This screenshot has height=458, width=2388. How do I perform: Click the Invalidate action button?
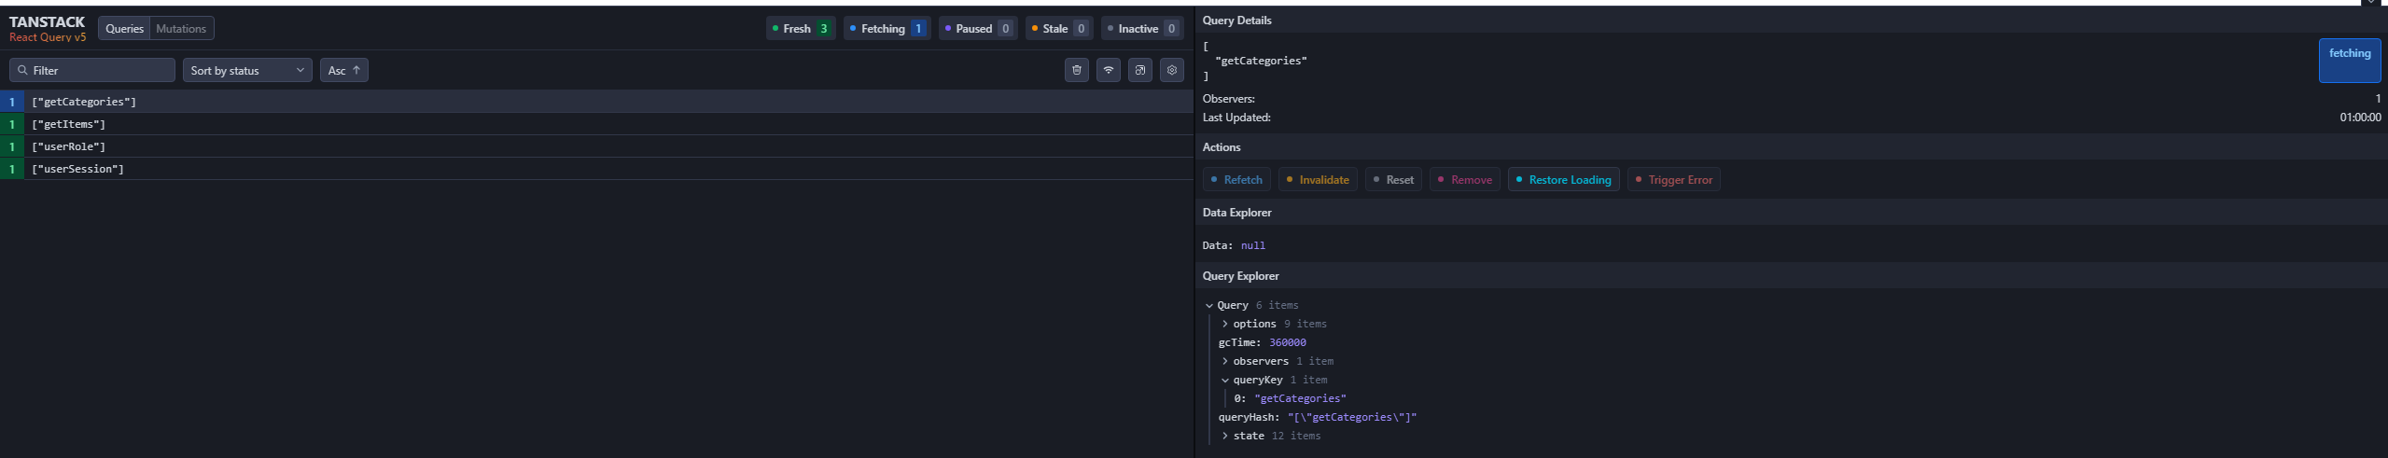coord(1318,180)
